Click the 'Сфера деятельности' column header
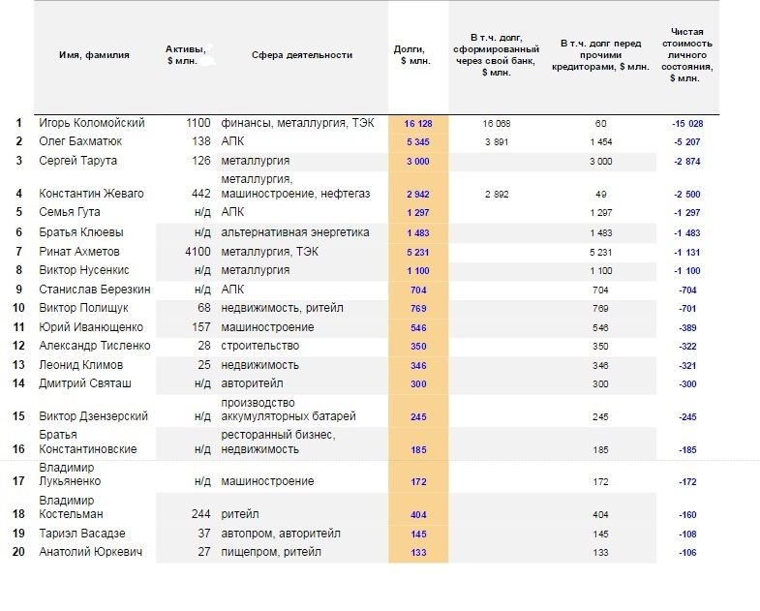This screenshot has height=611, width=760. [302, 55]
